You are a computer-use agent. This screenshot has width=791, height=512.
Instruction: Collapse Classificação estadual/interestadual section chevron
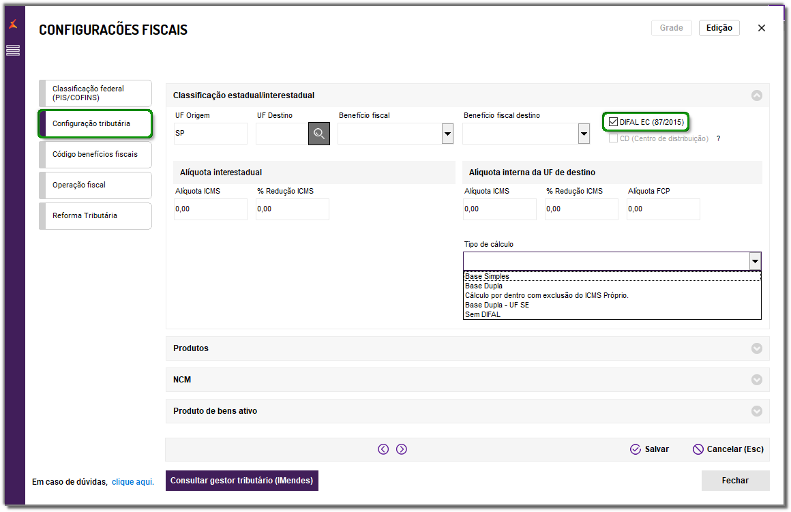click(x=756, y=95)
